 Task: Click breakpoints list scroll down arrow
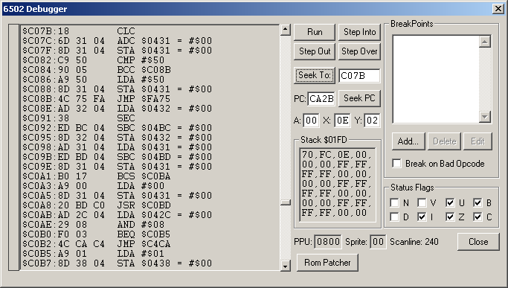(485, 117)
